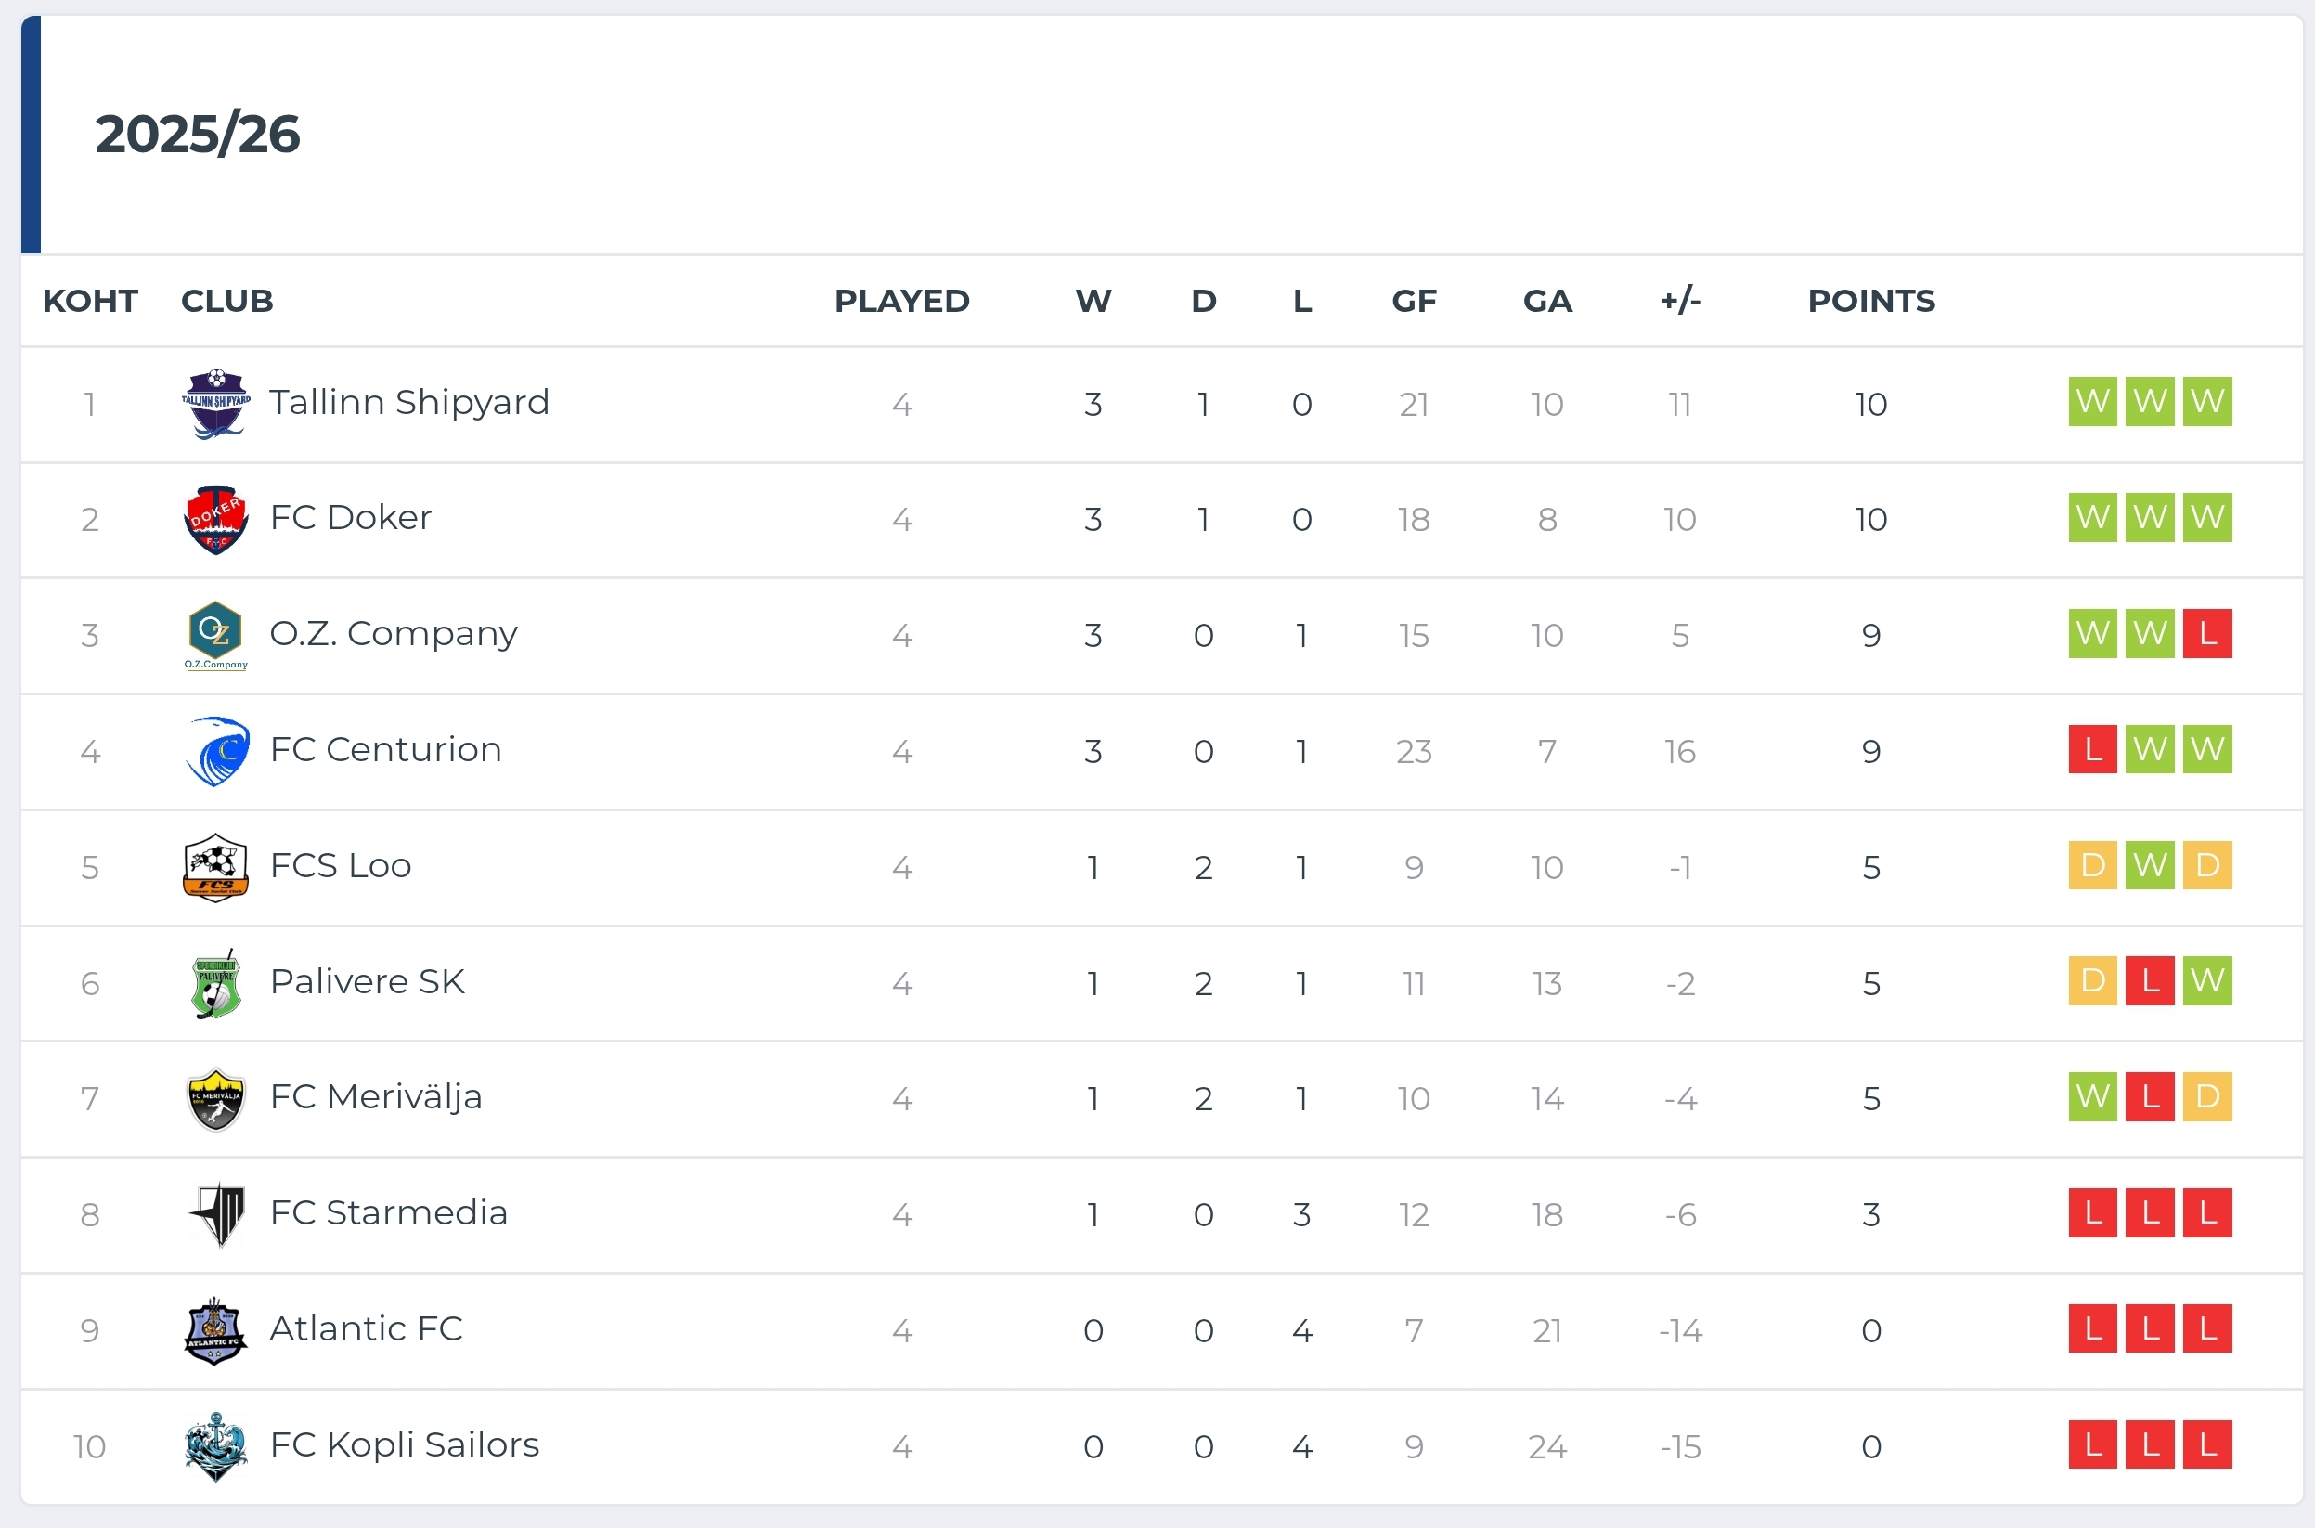Click Palivere SK's yellow D result badge
Image resolution: width=2315 pixels, height=1528 pixels.
pos(2092,980)
